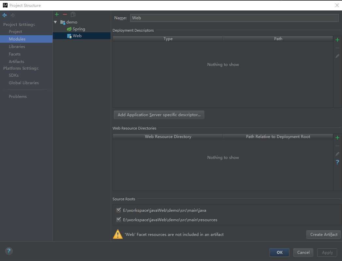Open the Project settings page
Image resolution: width=342 pixels, height=261 pixels.
tap(15, 32)
